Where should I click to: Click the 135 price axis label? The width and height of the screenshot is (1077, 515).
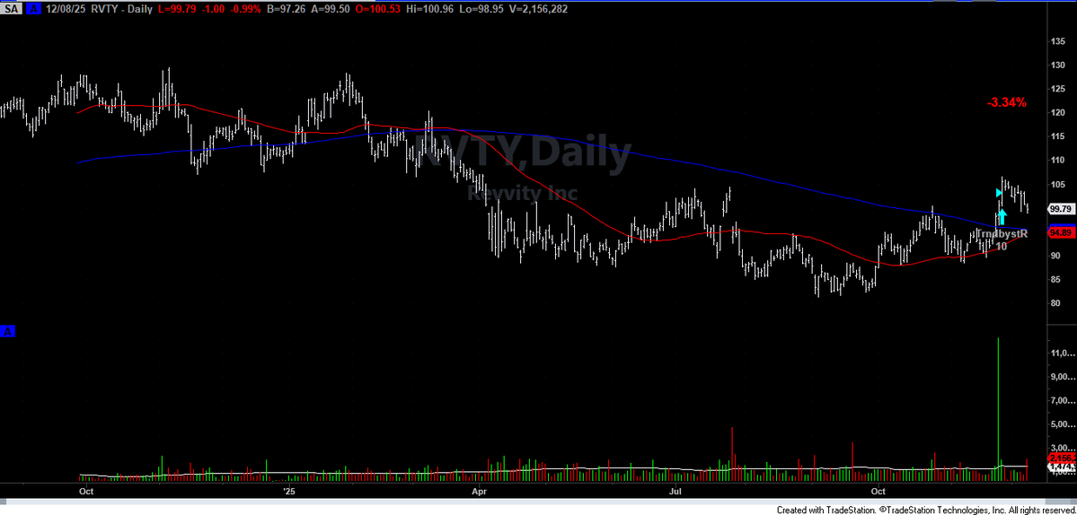pyautogui.click(x=1060, y=42)
